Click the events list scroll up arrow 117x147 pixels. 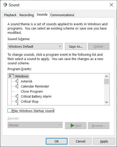pos(106,76)
